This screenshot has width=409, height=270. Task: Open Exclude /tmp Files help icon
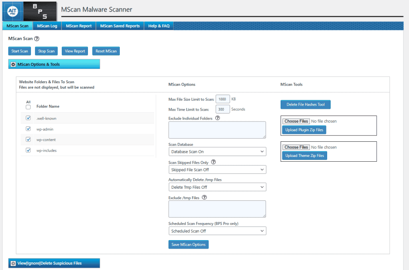tap(204, 198)
